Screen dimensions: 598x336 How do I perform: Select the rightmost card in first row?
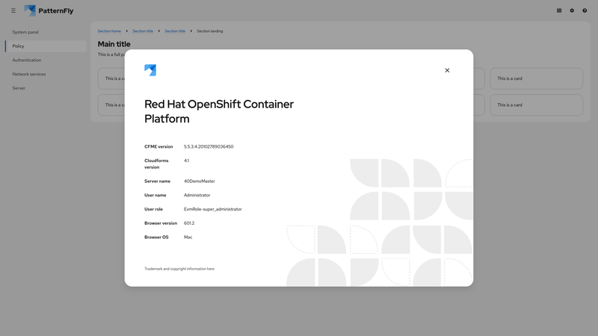(x=536, y=78)
